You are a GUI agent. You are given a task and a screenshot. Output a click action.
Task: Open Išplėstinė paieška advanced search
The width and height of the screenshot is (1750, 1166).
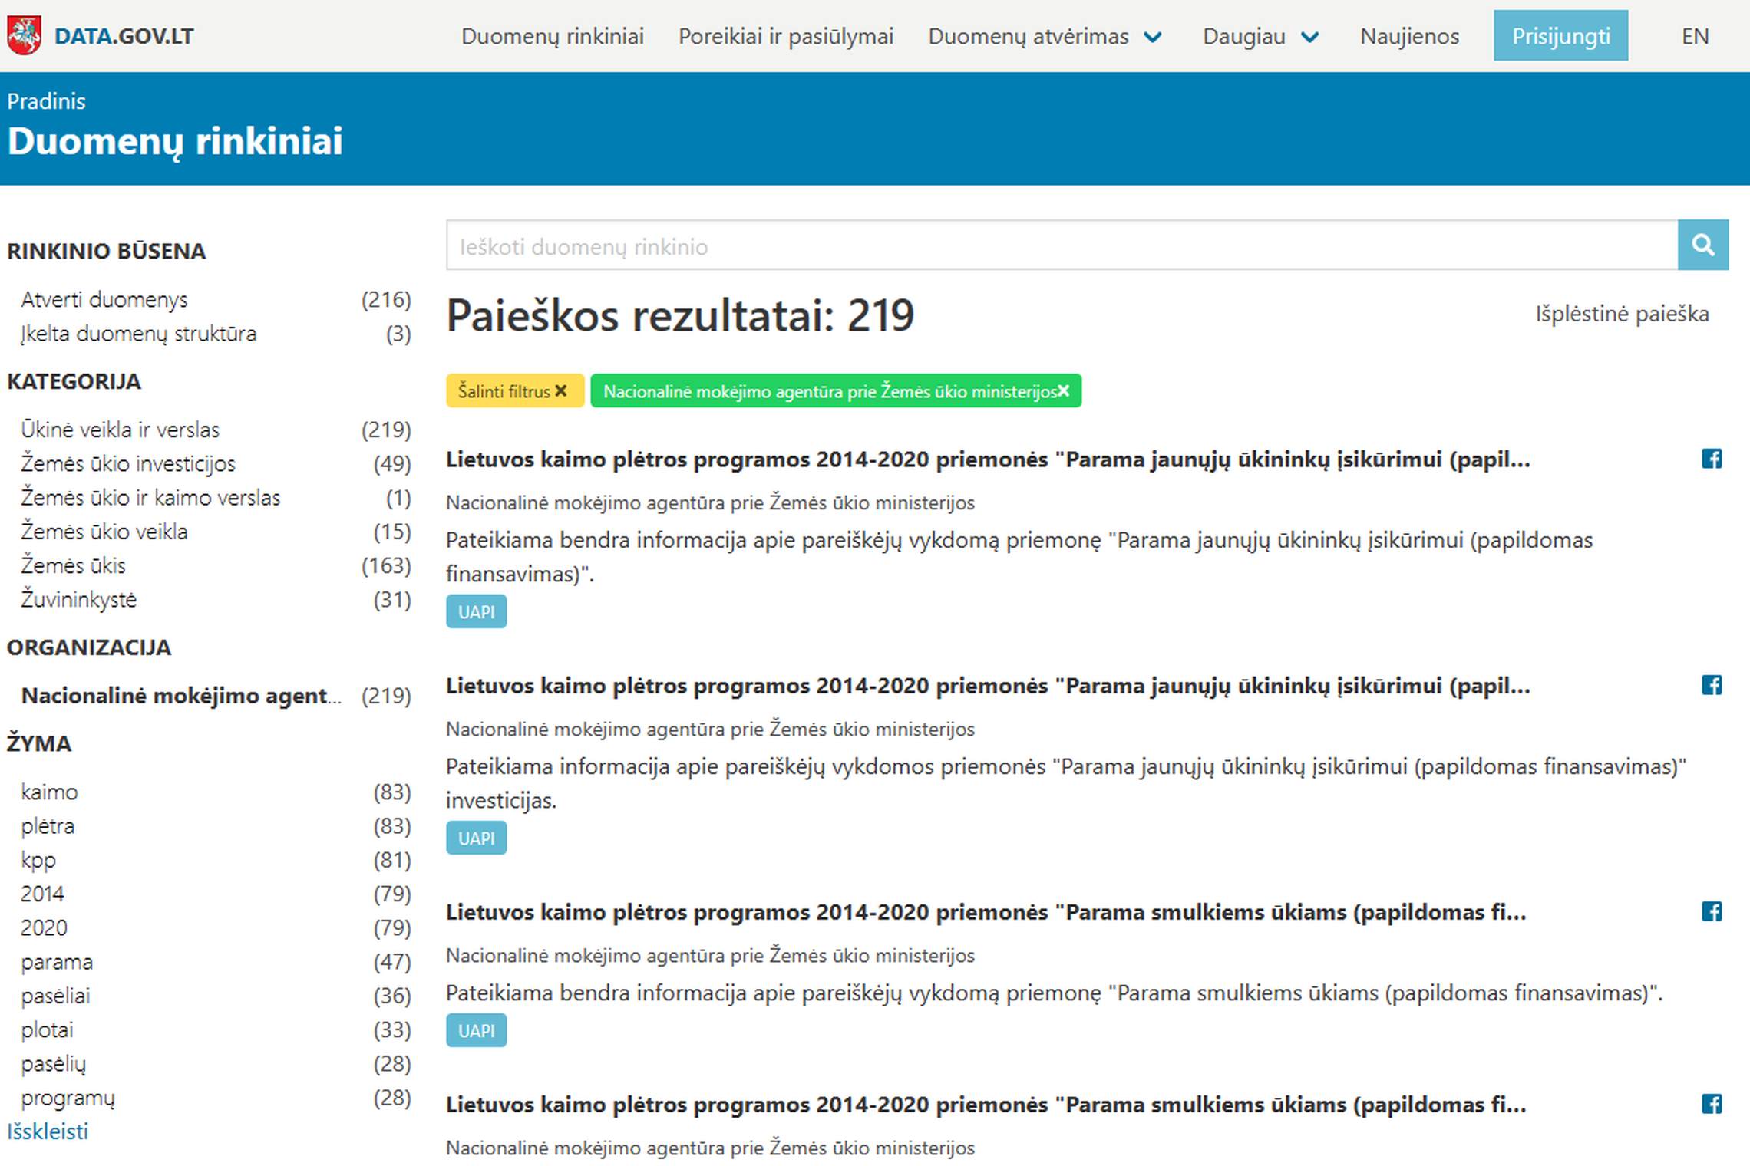(1622, 314)
